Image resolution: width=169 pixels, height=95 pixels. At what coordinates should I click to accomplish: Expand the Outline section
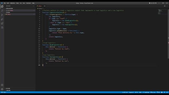click(20, 88)
